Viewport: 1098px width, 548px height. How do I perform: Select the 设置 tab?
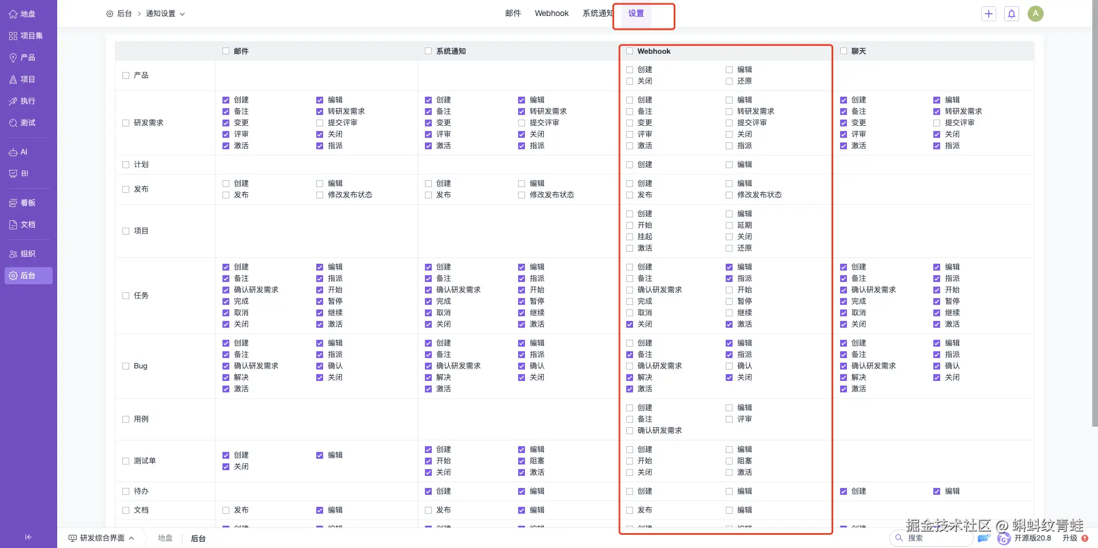coord(636,13)
